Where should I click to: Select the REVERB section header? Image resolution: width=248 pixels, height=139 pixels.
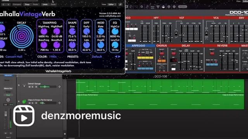click(222, 46)
